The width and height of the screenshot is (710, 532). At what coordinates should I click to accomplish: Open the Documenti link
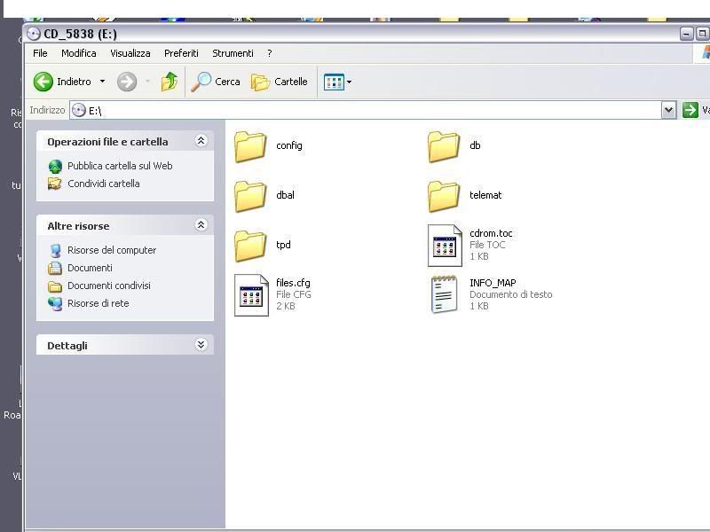90,268
